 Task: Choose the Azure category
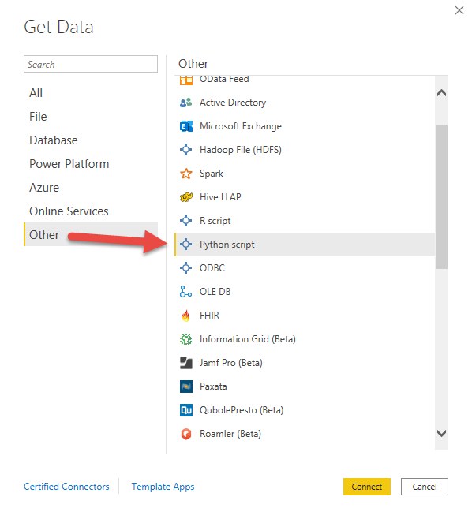click(44, 188)
